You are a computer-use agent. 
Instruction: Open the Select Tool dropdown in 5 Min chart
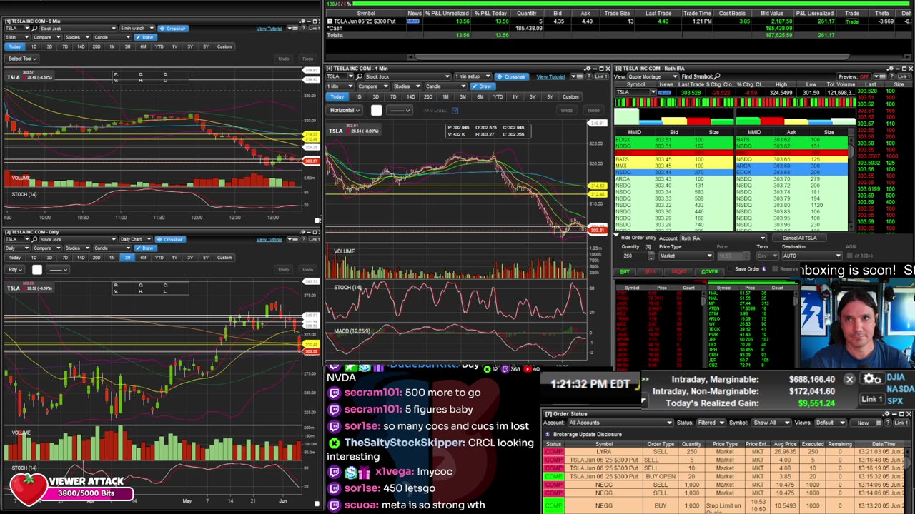[x=22, y=59]
